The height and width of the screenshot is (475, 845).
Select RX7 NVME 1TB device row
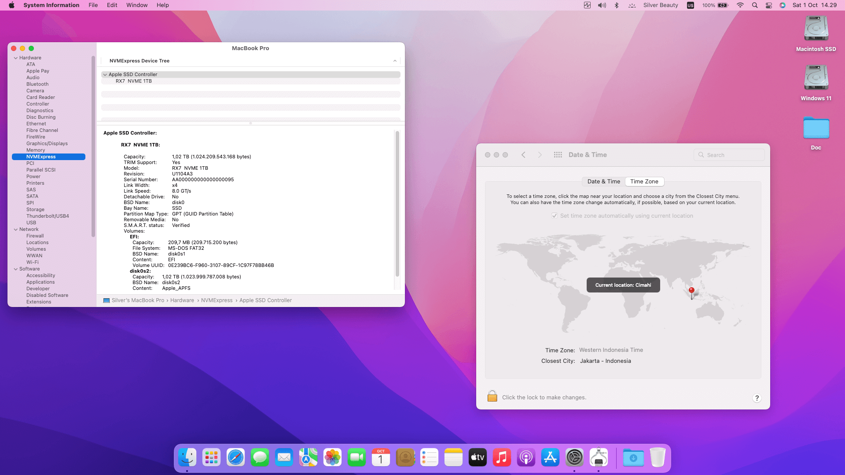tap(251, 81)
